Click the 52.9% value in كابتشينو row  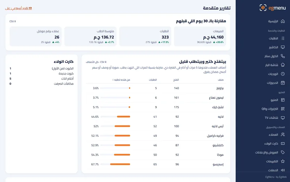[95, 145]
